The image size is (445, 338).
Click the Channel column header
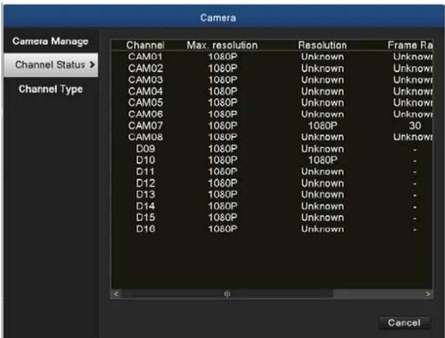(x=146, y=45)
